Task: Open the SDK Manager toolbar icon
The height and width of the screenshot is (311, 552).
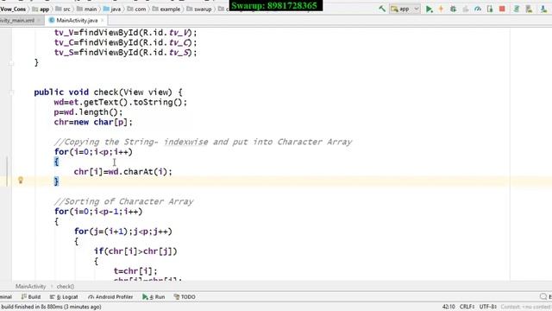Action: click(x=543, y=10)
